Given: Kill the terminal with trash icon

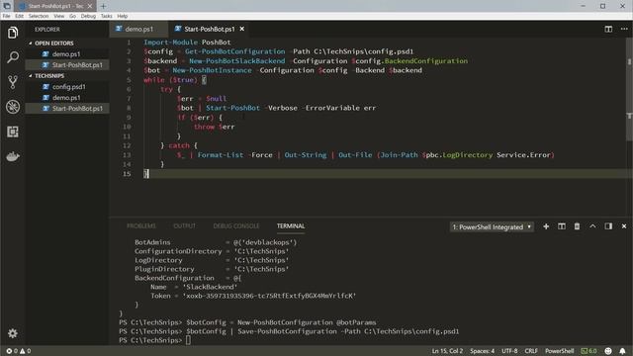Looking at the screenshot, I should coord(577,226).
